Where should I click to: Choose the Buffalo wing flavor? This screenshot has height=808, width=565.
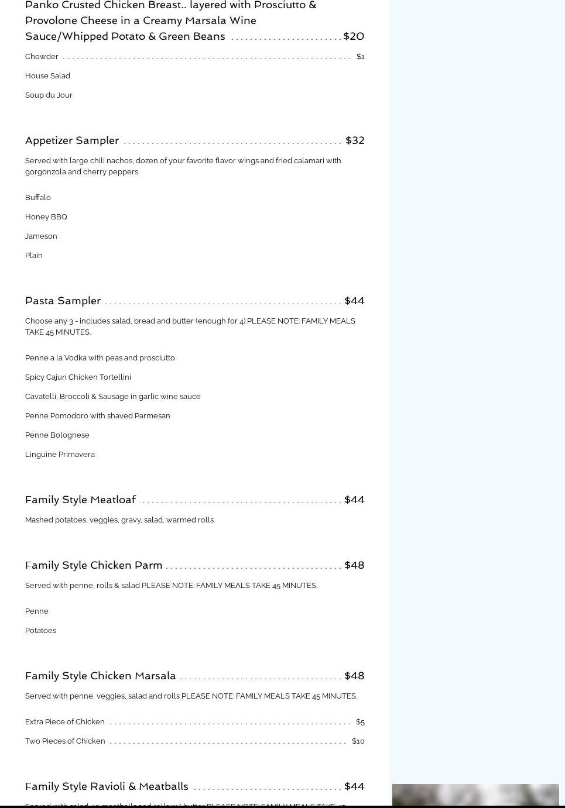(x=38, y=198)
